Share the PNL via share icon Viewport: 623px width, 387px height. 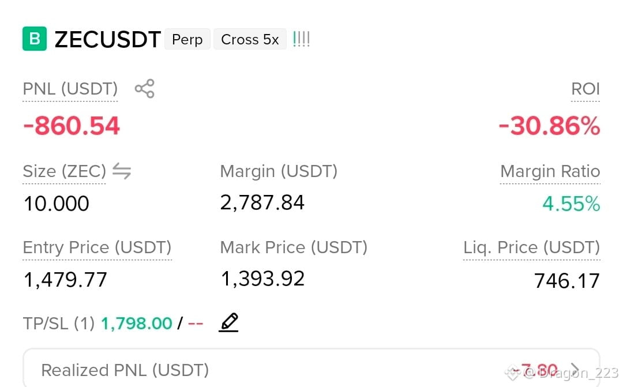tap(145, 88)
